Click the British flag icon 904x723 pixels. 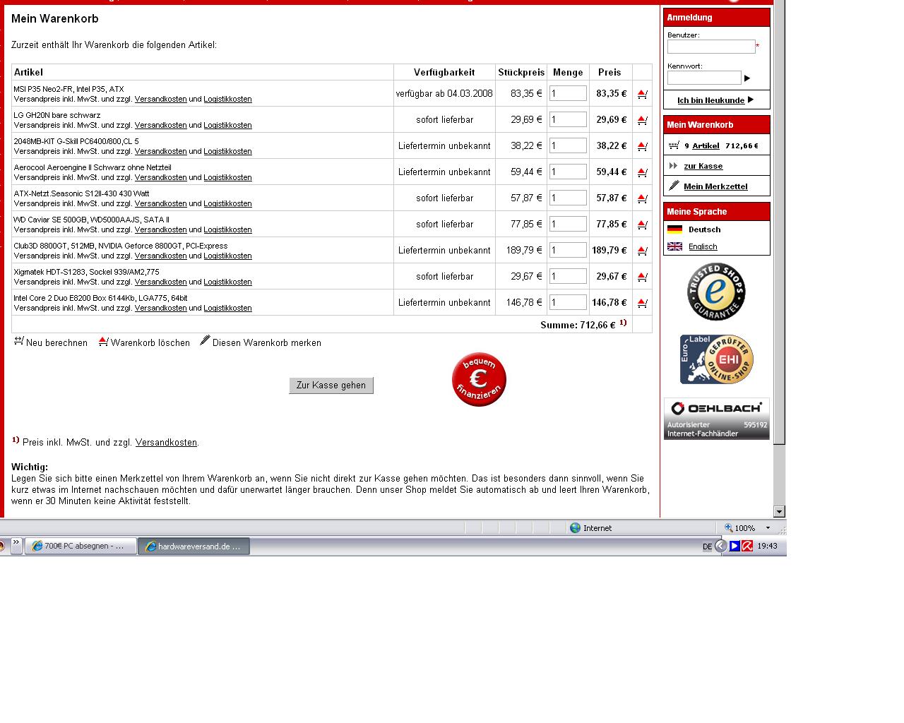(x=674, y=246)
